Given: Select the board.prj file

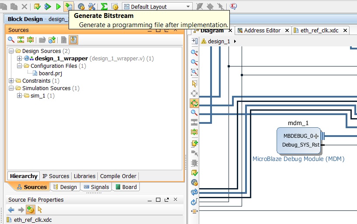Looking at the screenshot, I should (x=50, y=73).
